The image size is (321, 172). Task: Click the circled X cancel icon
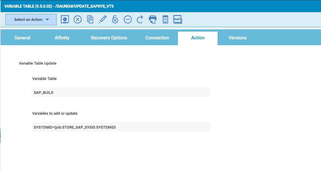click(77, 19)
